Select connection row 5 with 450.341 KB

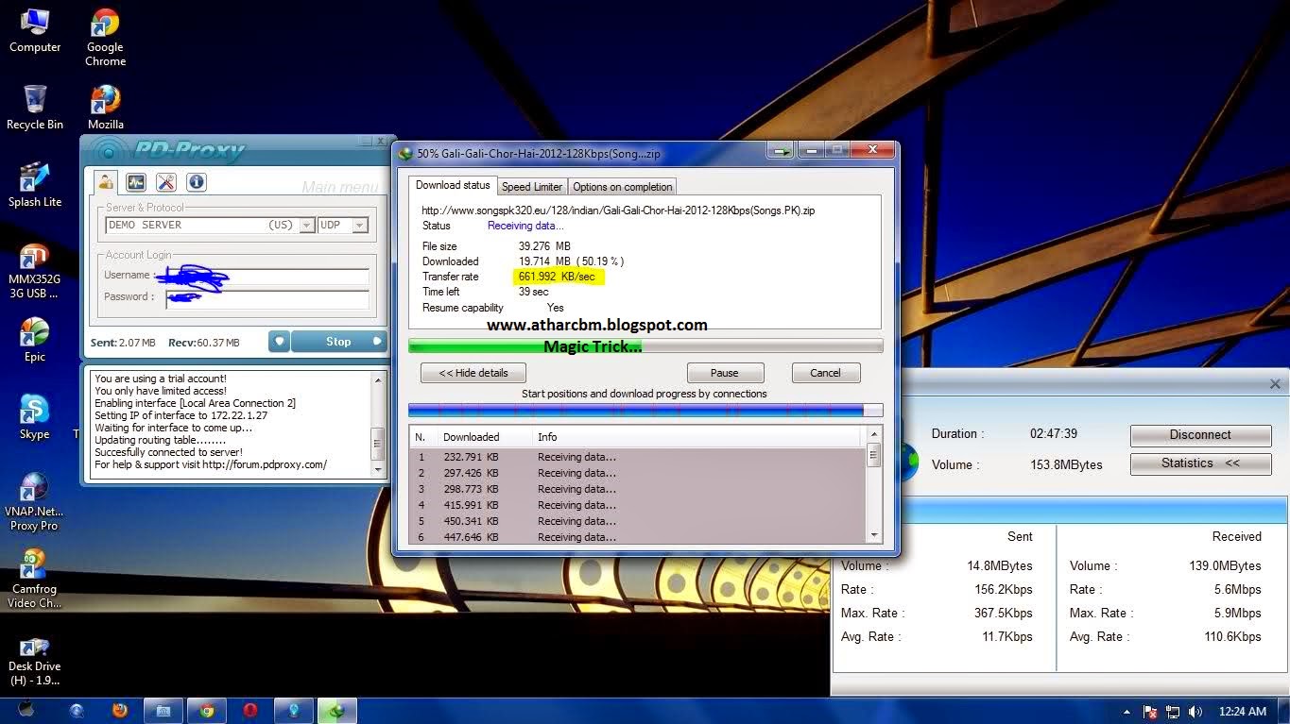tap(638, 521)
